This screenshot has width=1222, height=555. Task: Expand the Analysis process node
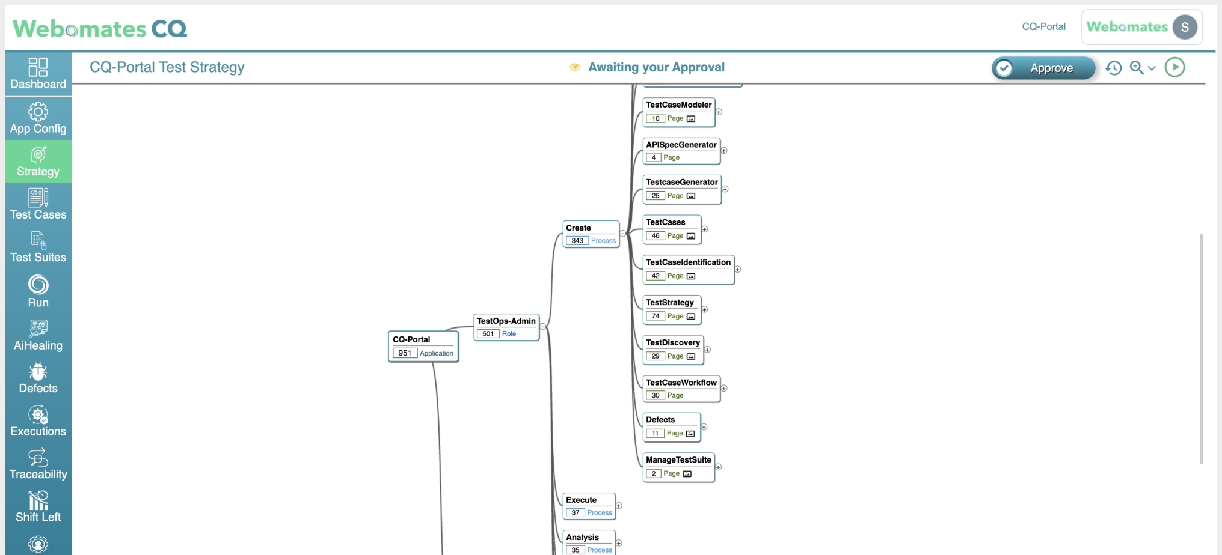[619, 543]
